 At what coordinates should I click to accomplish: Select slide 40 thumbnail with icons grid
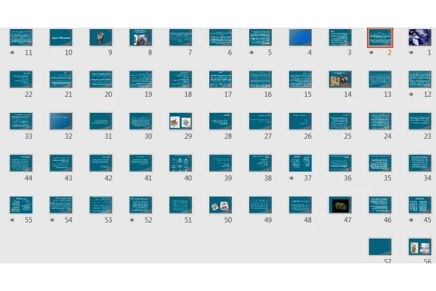click(x=180, y=163)
